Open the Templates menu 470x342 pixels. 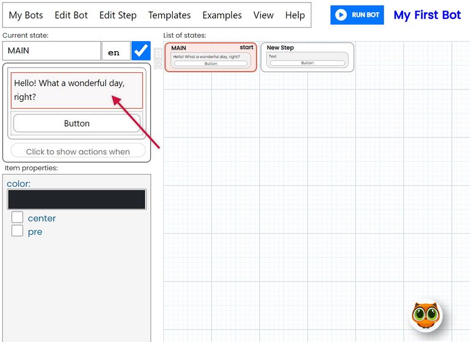[169, 15]
